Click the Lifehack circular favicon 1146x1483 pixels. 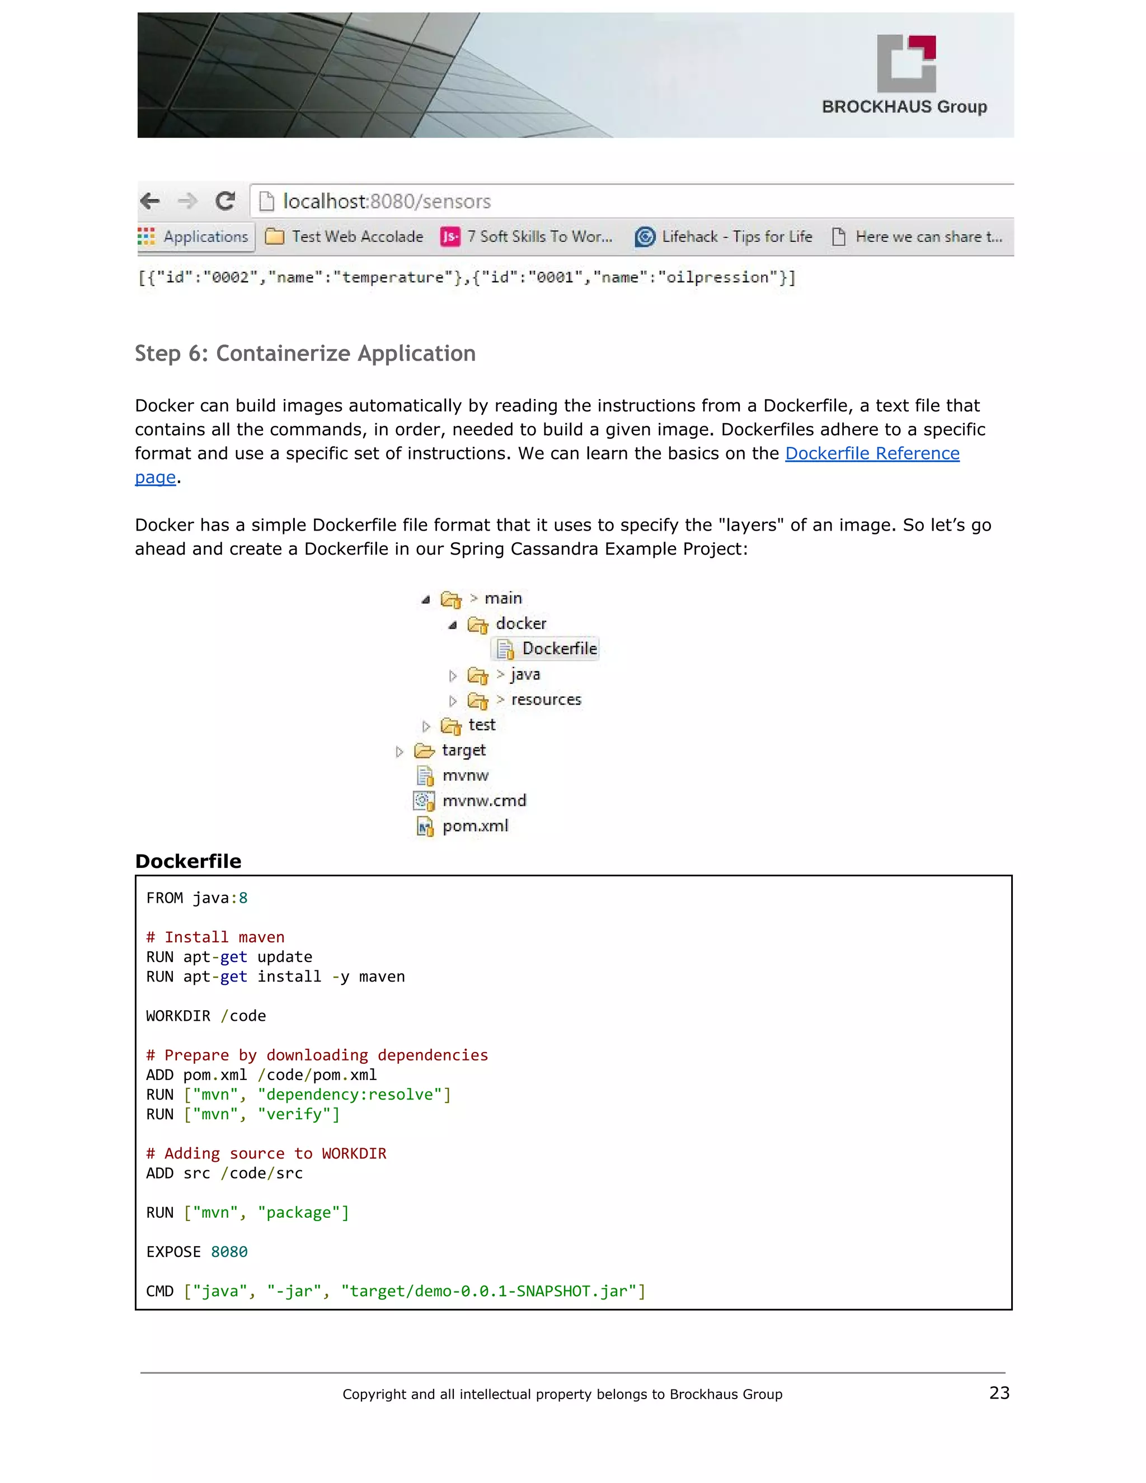tap(645, 237)
